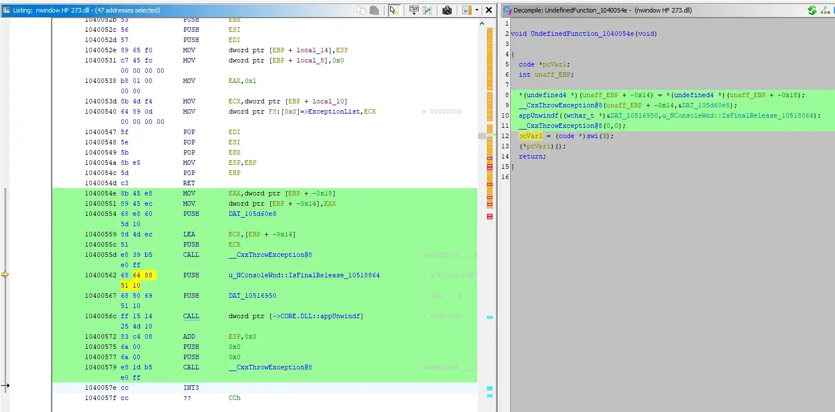Click the Copy icon in Listing toolbar
835x412 pixels.
tap(361, 10)
